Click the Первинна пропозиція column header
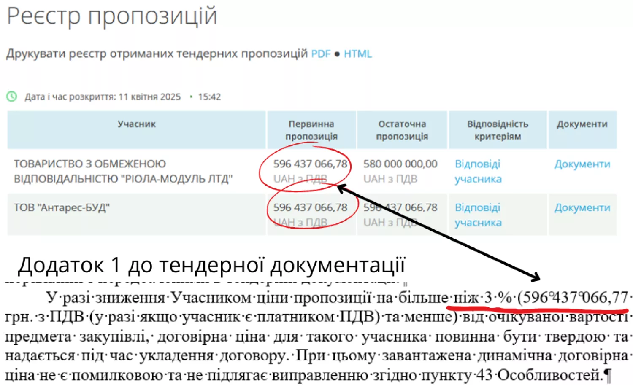Viewport: 633px width, 390px height. point(311,130)
